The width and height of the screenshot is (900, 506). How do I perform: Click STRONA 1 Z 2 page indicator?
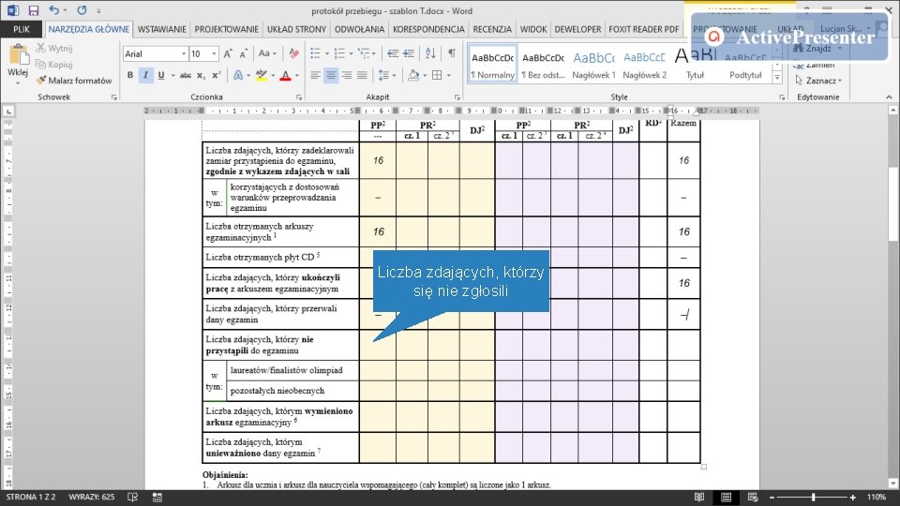(x=30, y=498)
